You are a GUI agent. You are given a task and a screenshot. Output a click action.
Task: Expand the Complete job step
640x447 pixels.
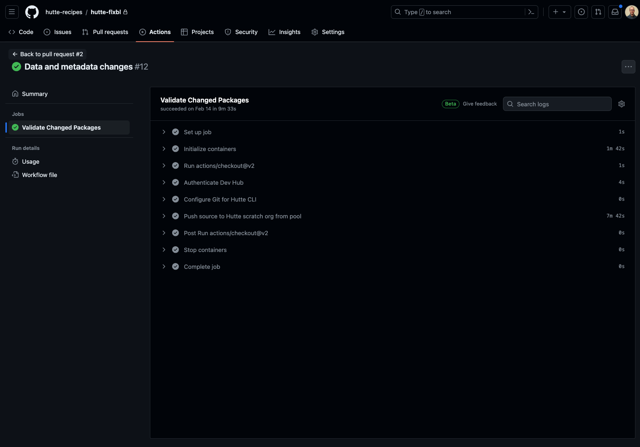tap(164, 267)
